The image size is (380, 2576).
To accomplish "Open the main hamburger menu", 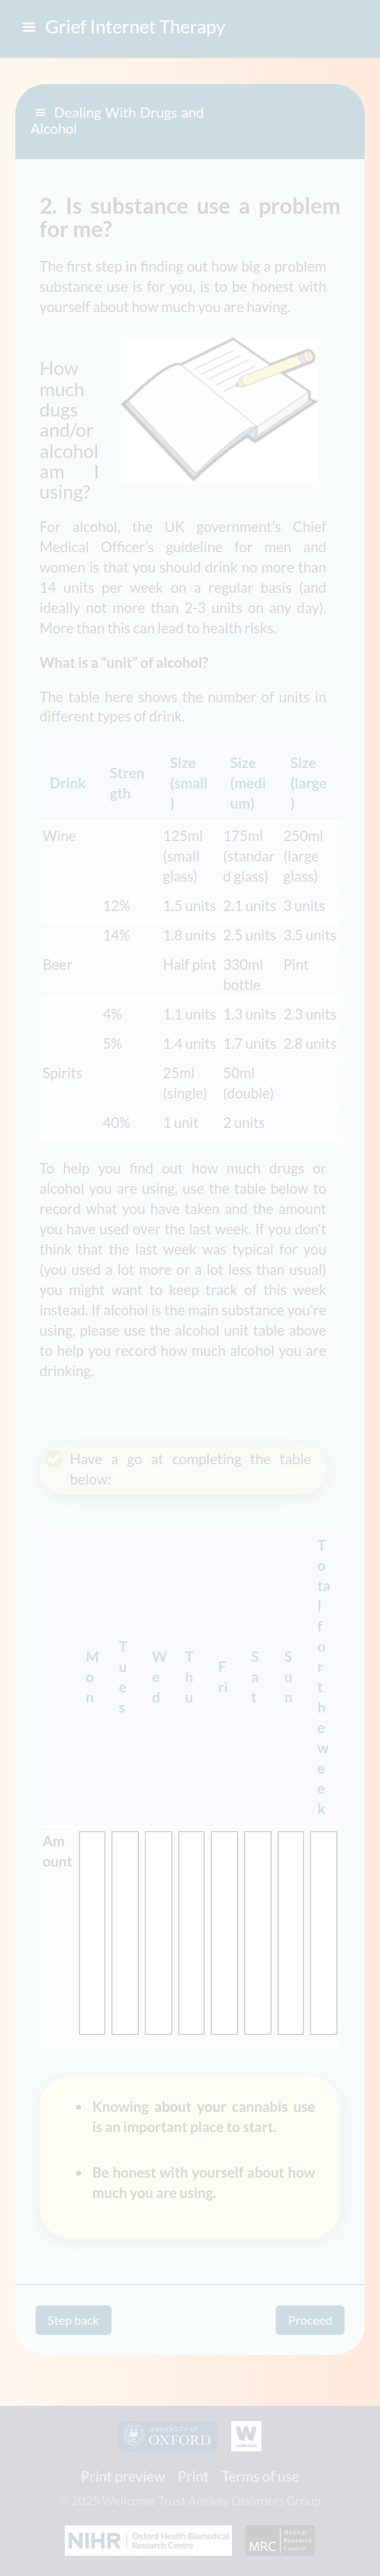I will 29,27.
